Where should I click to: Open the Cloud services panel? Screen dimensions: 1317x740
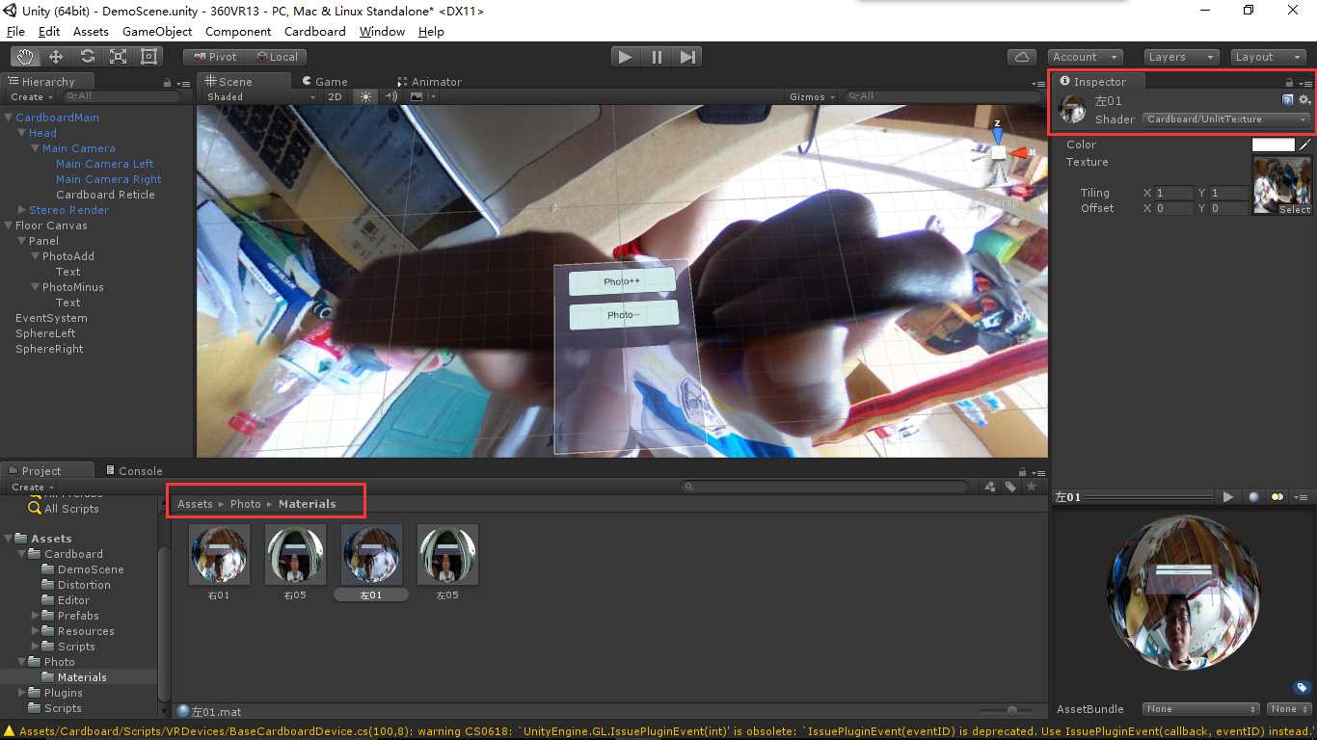pyautogui.click(x=1022, y=57)
